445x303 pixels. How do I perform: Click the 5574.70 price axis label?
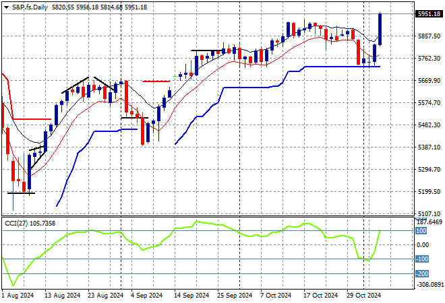(x=429, y=102)
